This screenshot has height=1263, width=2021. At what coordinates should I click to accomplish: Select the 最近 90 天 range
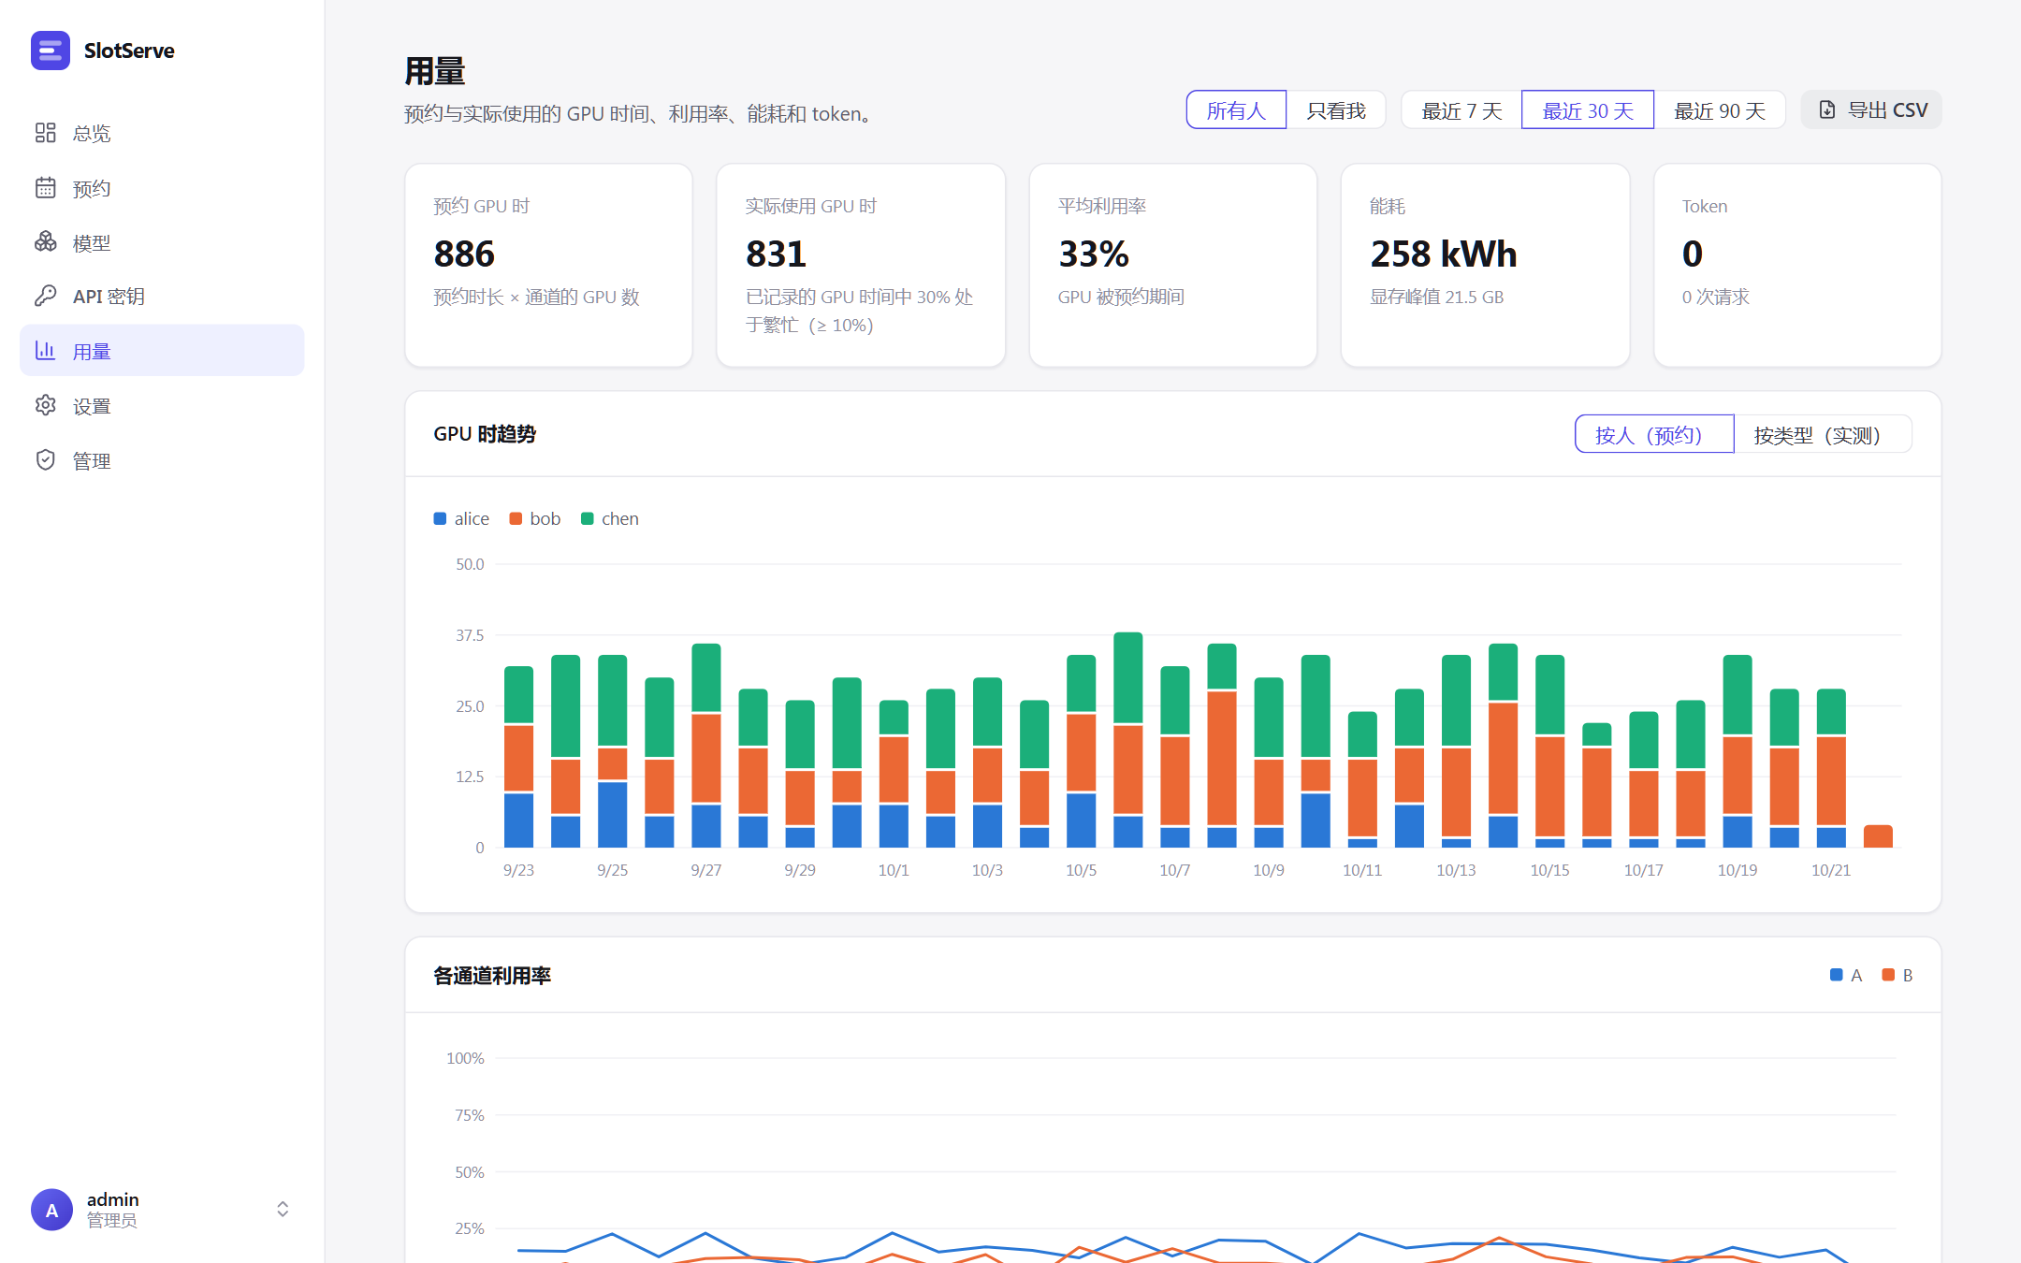pyautogui.click(x=1720, y=110)
